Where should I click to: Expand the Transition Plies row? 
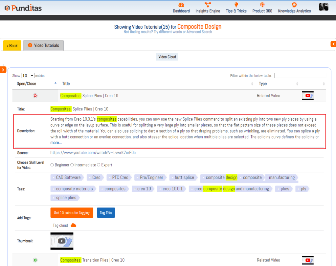coord(35,260)
